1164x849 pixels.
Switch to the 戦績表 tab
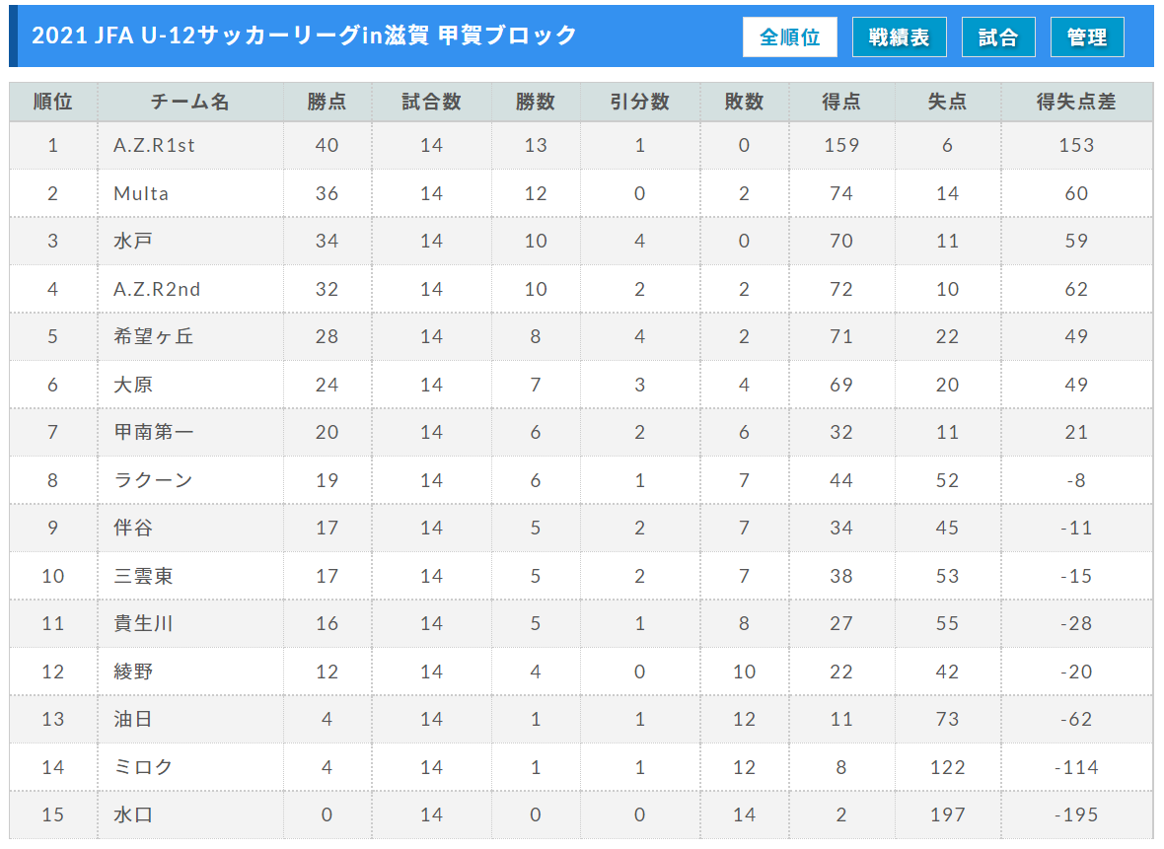899,37
